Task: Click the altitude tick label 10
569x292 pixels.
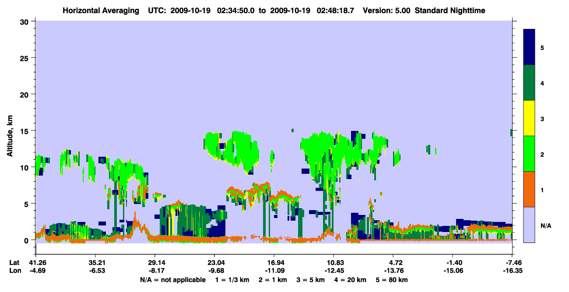Action: (25, 167)
